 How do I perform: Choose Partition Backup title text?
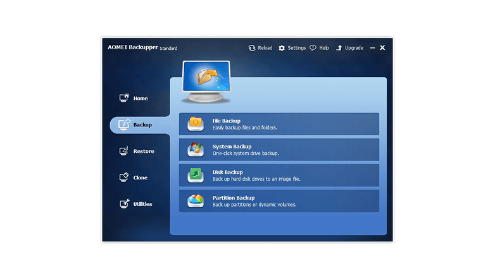pyautogui.click(x=234, y=198)
